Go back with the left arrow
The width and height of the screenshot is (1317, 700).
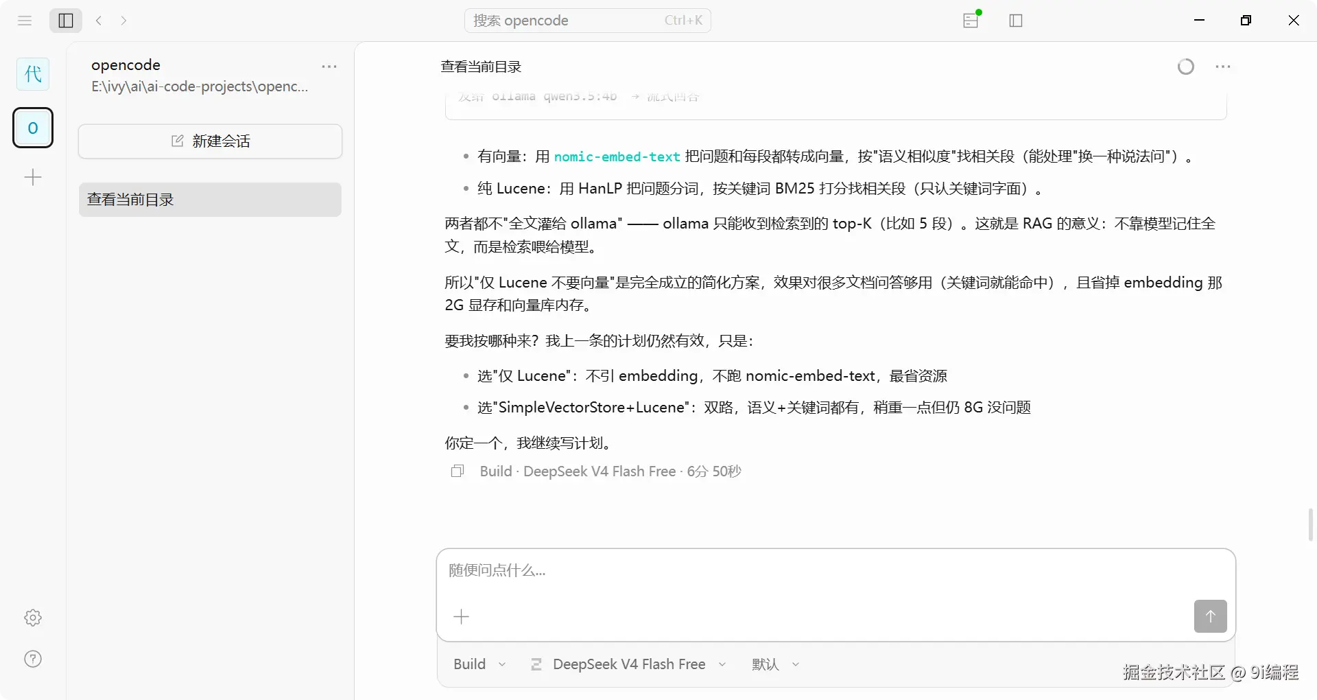[x=99, y=21]
